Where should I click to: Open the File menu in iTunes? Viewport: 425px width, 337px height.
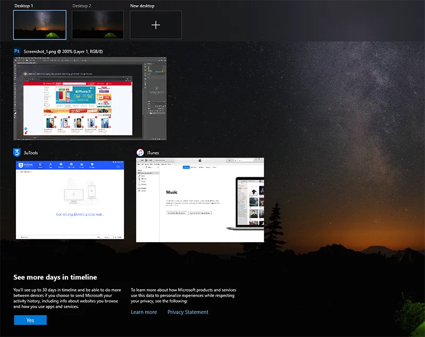[143, 164]
